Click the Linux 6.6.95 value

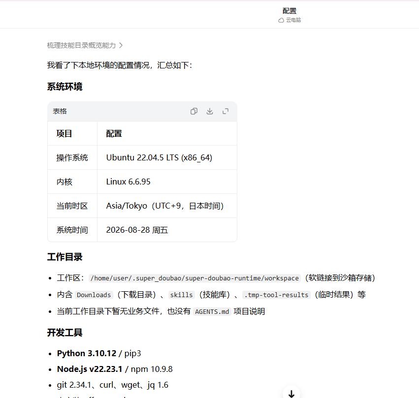pos(129,182)
